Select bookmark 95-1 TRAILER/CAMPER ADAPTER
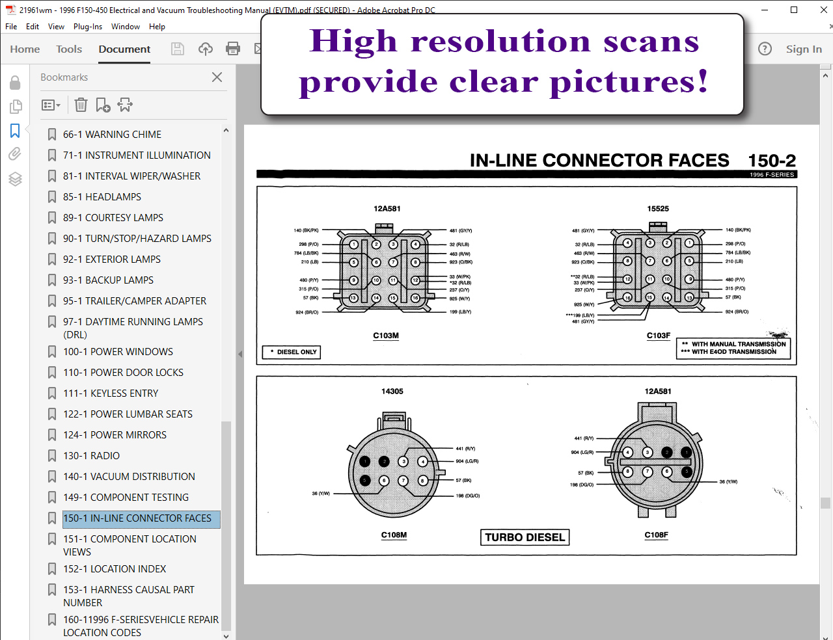 point(134,300)
